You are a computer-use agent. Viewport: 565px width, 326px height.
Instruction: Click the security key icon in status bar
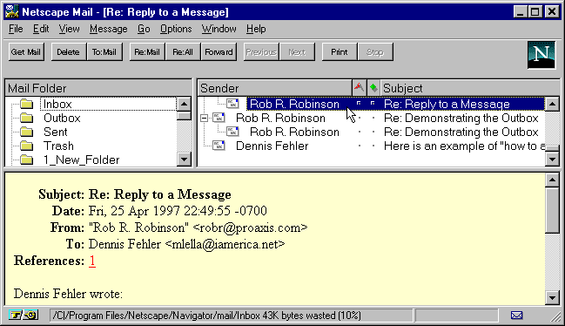pyautogui.click(x=23, y=316)
